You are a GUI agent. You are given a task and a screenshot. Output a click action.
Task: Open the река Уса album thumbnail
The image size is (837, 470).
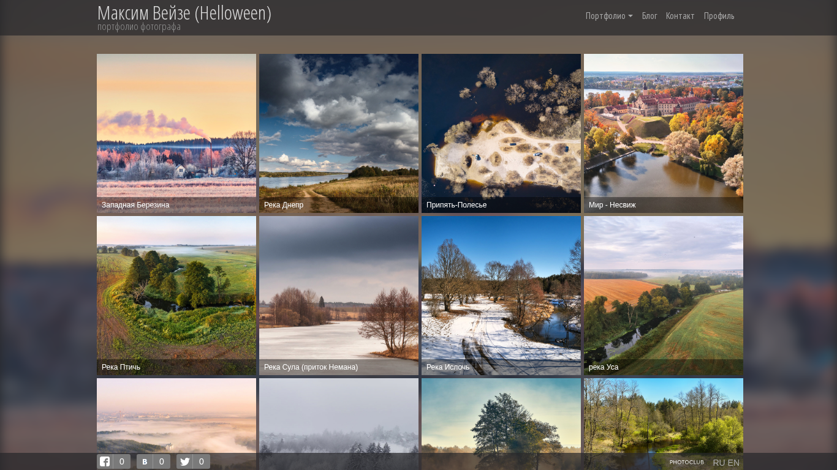(664, 296)
